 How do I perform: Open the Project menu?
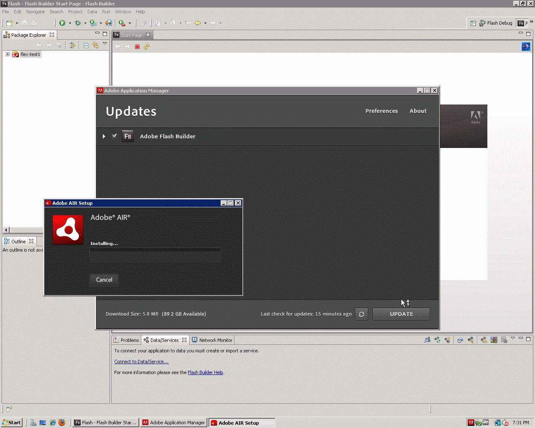click(75, 12)
